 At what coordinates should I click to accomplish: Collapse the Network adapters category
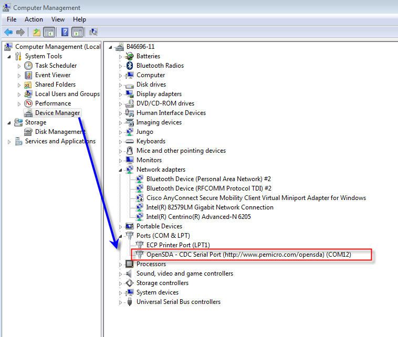[x=120, y=170]
